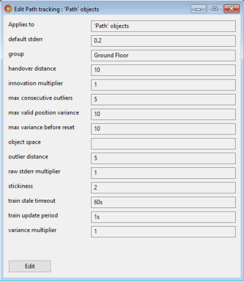Click the raw stderr multiplier field
The image size is (244, 281).
coord(163,173)
